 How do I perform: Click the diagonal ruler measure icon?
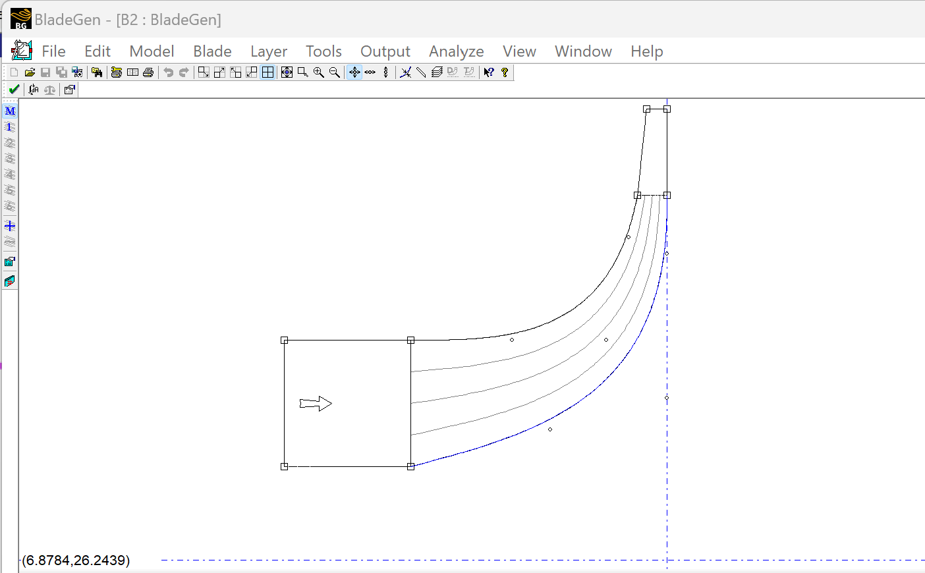[x=421, y=72]
